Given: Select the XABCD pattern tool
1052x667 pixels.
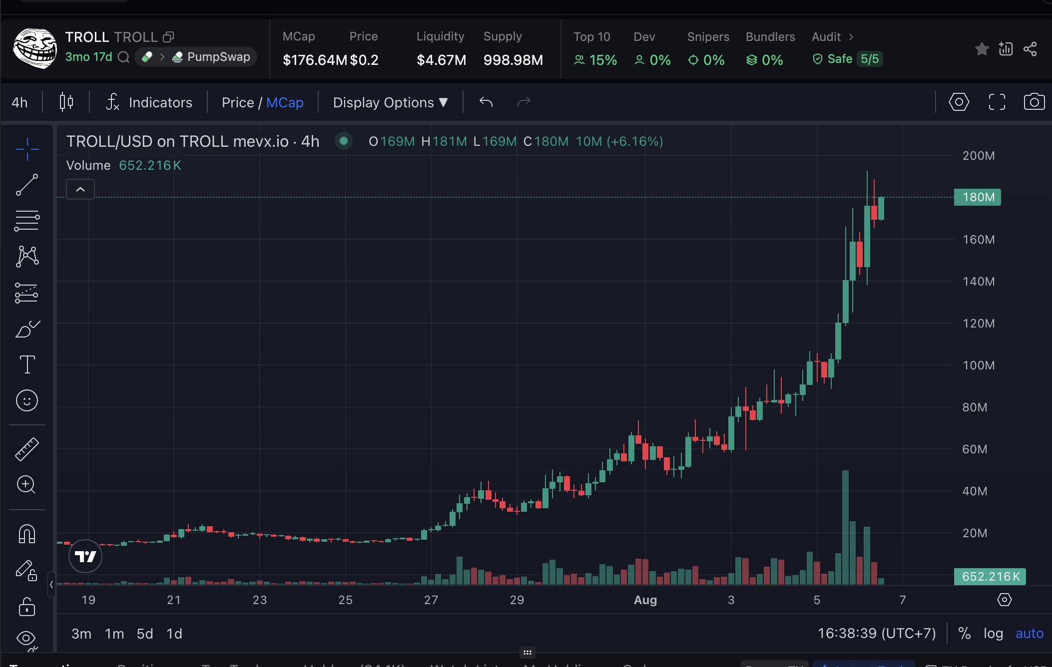Looking at the screenshot, I should 27,257.
